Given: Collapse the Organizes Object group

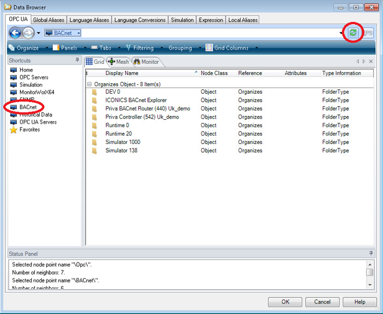Looking at the screenshot, I should click(89, 84).
